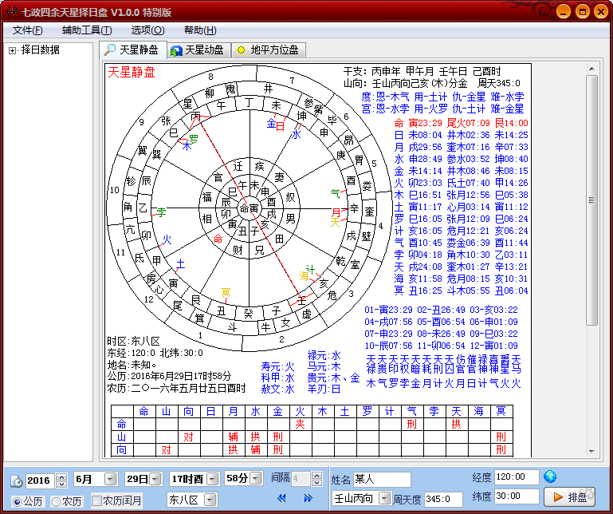Open the hour dropdown showing 17时酉
Screen dimensions: 613x514
click(x=212, y=479)
